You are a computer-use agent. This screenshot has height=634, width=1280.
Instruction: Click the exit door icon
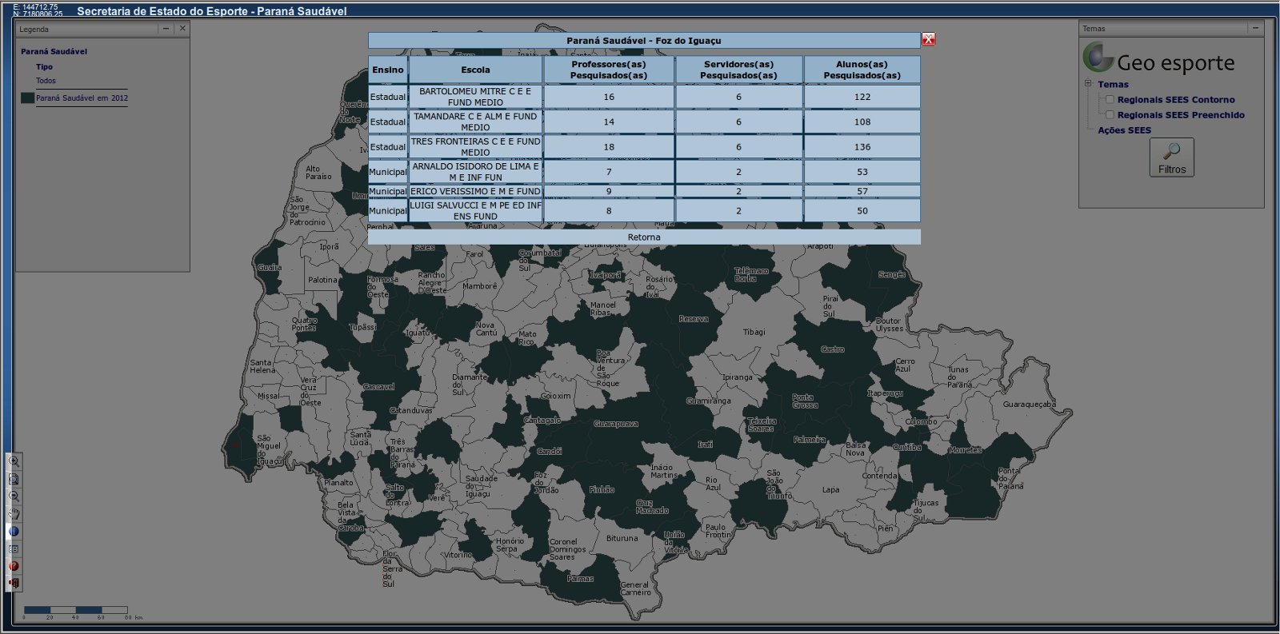[14, 584]
